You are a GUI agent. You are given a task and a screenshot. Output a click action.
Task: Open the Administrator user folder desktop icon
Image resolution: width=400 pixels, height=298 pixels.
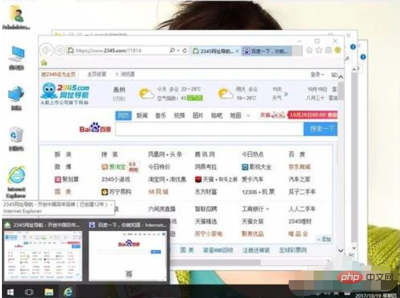[x=17, y=17]
